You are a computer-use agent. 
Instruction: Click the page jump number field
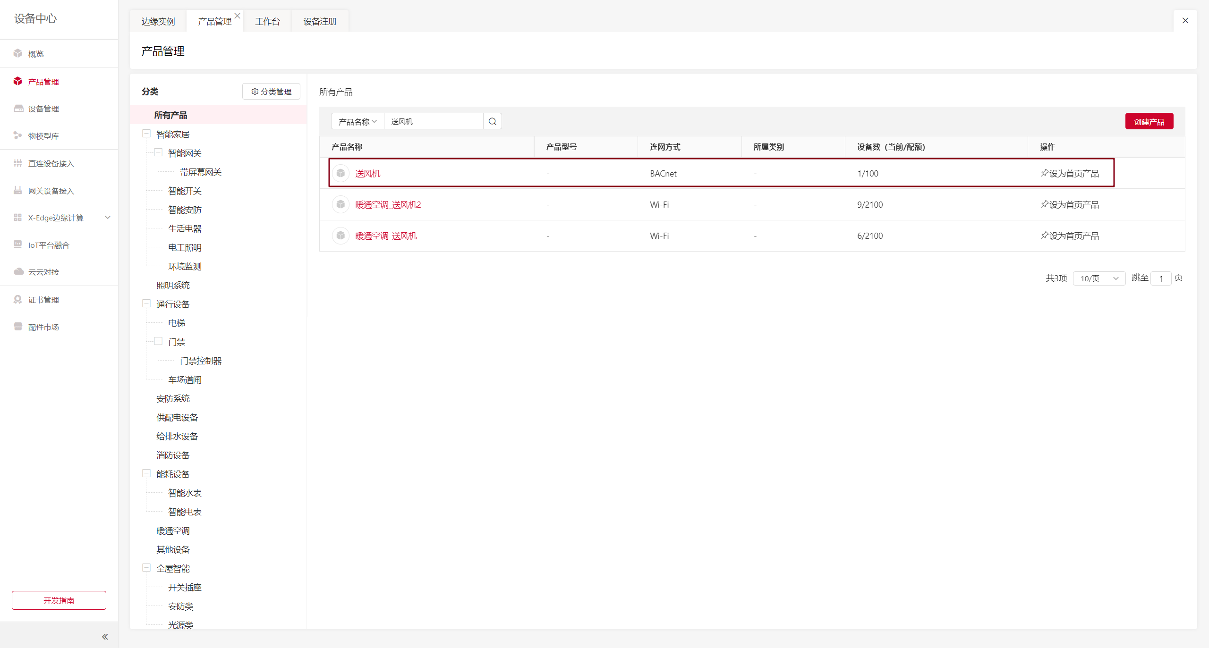pyautogui.click(x=1160, y=278)
